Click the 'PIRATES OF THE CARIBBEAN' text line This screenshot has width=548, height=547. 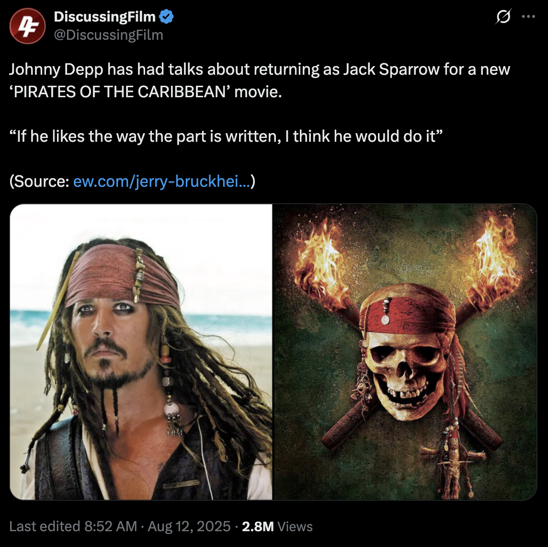[x=146, y=91]
